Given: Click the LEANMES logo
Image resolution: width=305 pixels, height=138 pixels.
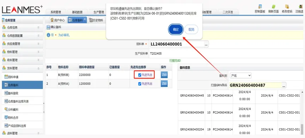Looking at the screenshot, I should pyautogui.click(x=22, y=10).
